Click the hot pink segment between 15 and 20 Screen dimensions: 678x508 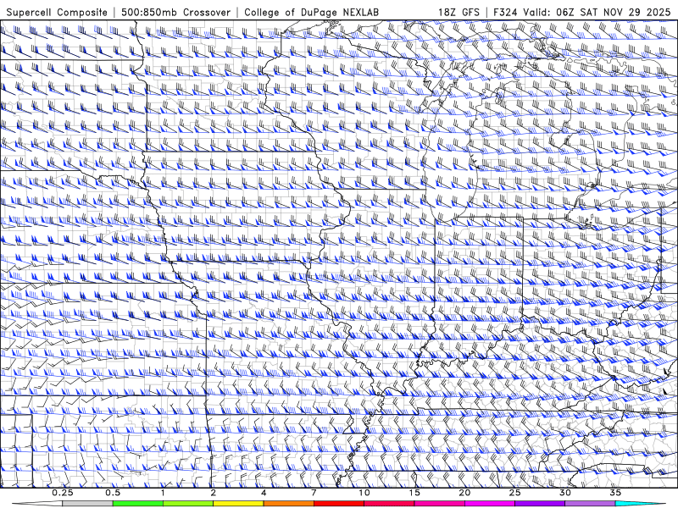click(439, 504)
